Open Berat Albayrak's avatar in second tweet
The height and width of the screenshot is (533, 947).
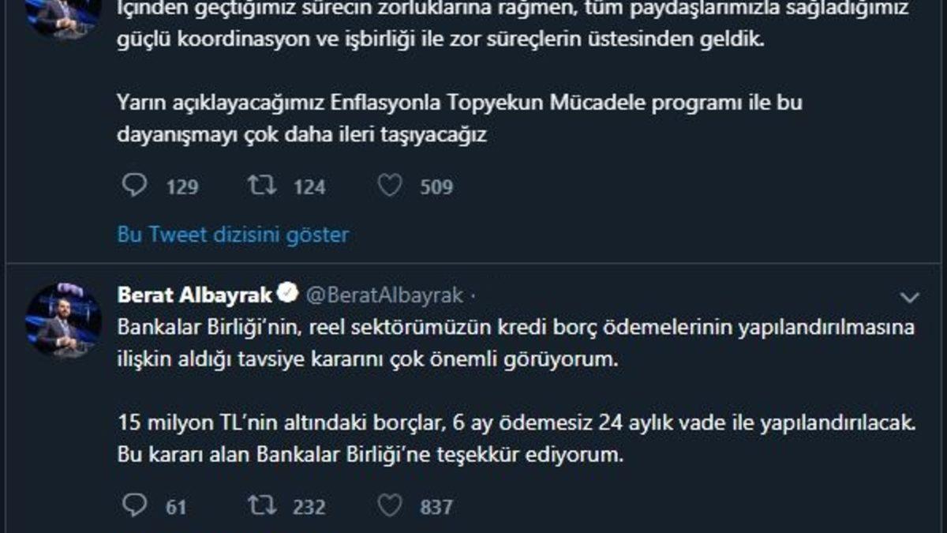[63, 320]
